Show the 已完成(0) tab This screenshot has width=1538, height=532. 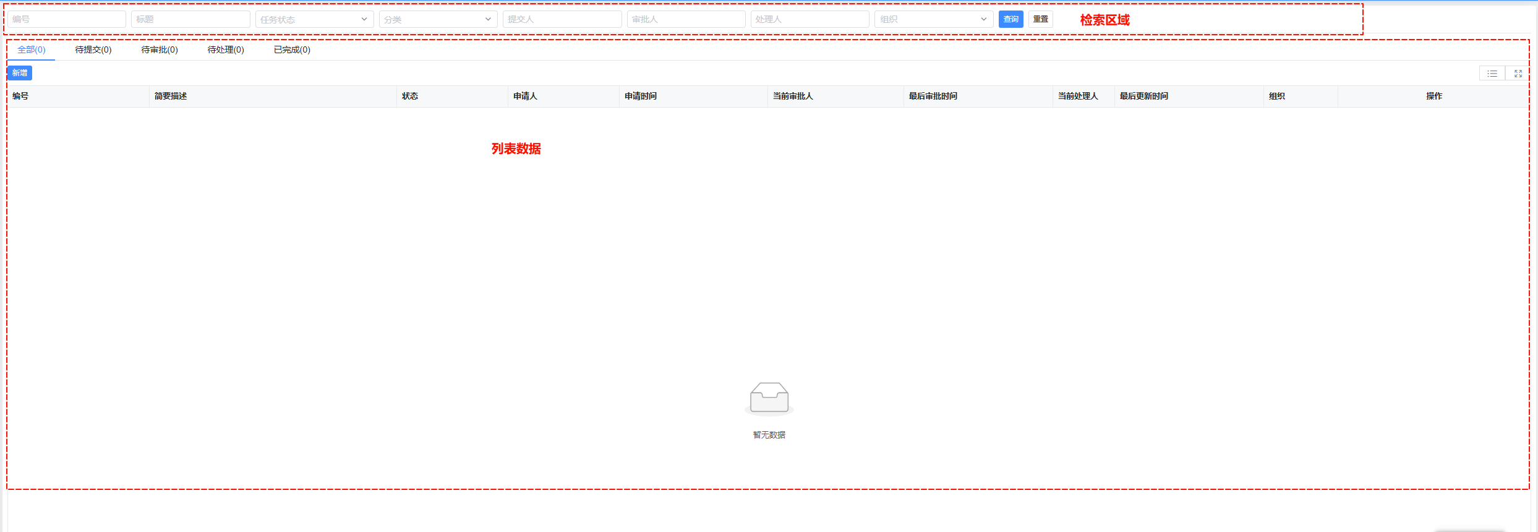(292, 49)
